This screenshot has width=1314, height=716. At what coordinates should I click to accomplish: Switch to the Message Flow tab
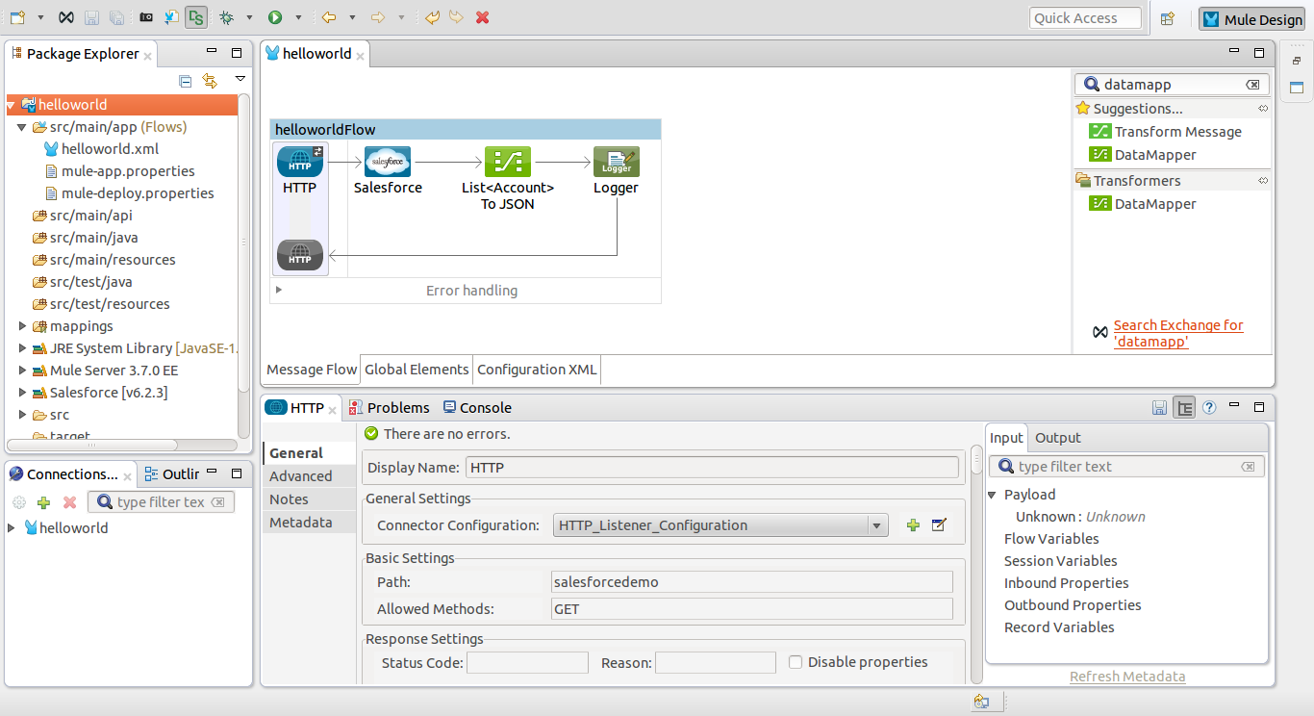pyautogui.click(x=312, y=370)
